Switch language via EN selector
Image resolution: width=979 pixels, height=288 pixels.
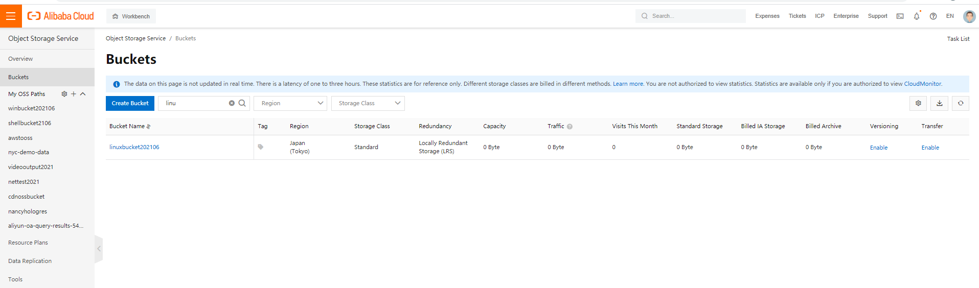point(950,16)
